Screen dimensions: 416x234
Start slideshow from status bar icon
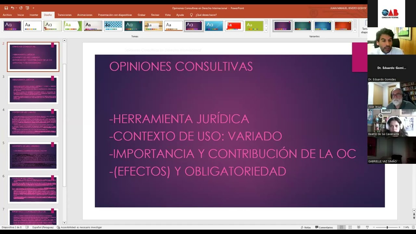coord(367,227)
